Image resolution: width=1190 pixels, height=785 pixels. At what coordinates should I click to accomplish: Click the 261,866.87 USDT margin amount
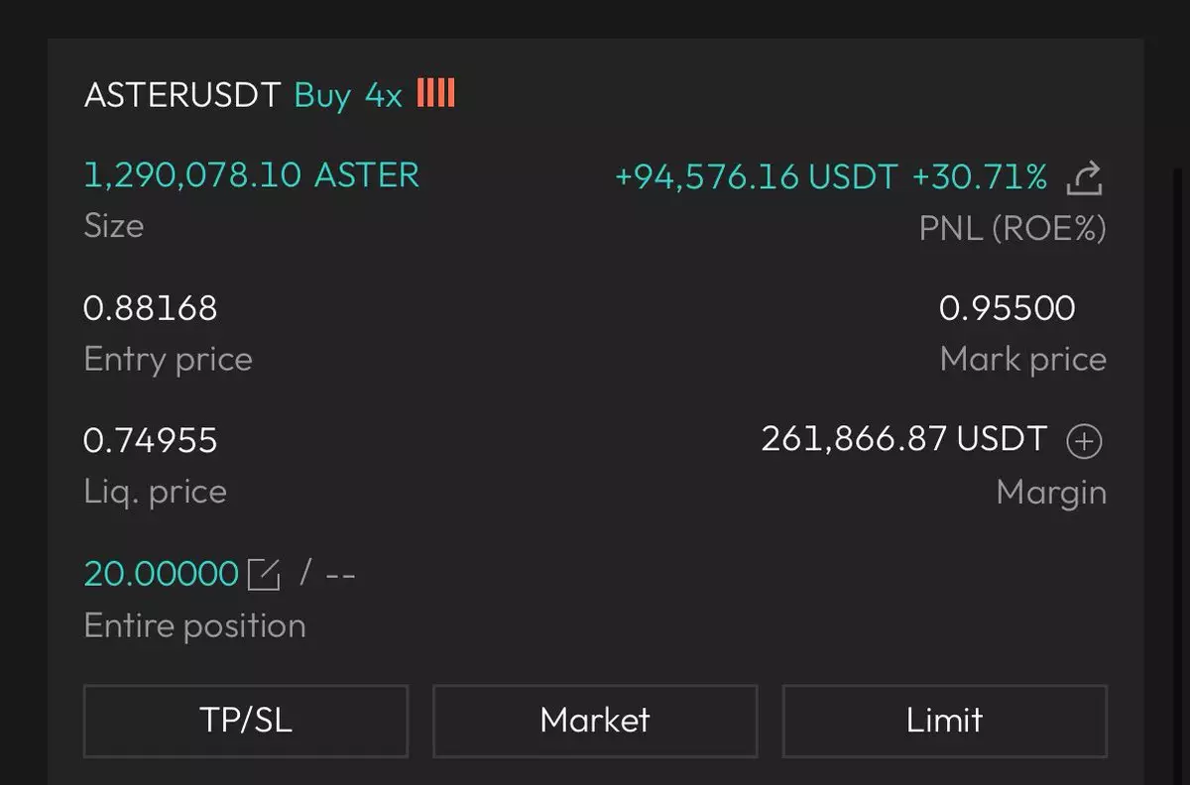pyautogui.click(x=903, y=439)
